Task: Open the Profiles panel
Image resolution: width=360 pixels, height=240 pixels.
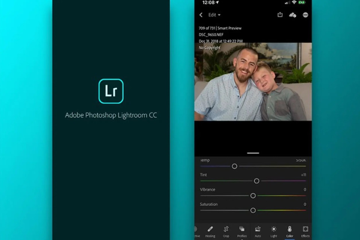Action: click(x=242, y=231)
